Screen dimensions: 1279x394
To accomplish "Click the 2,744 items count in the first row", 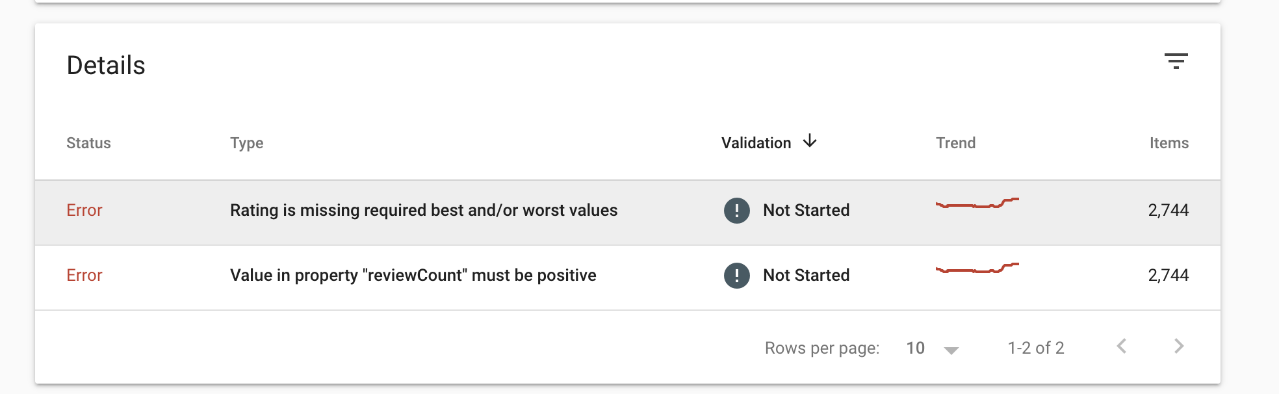I will click(1168, 210).
